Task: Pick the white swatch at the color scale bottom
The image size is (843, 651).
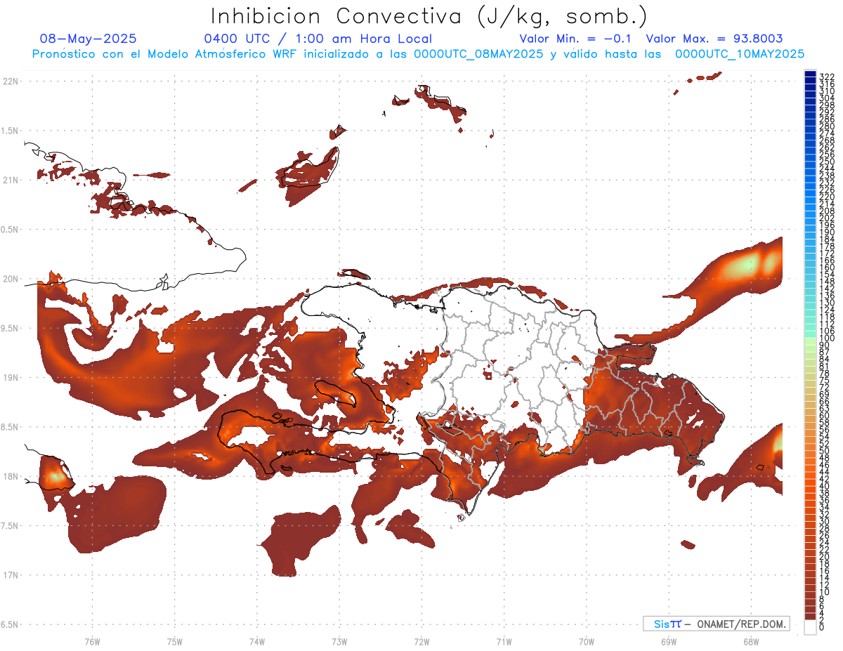Action: pos(810,627)
